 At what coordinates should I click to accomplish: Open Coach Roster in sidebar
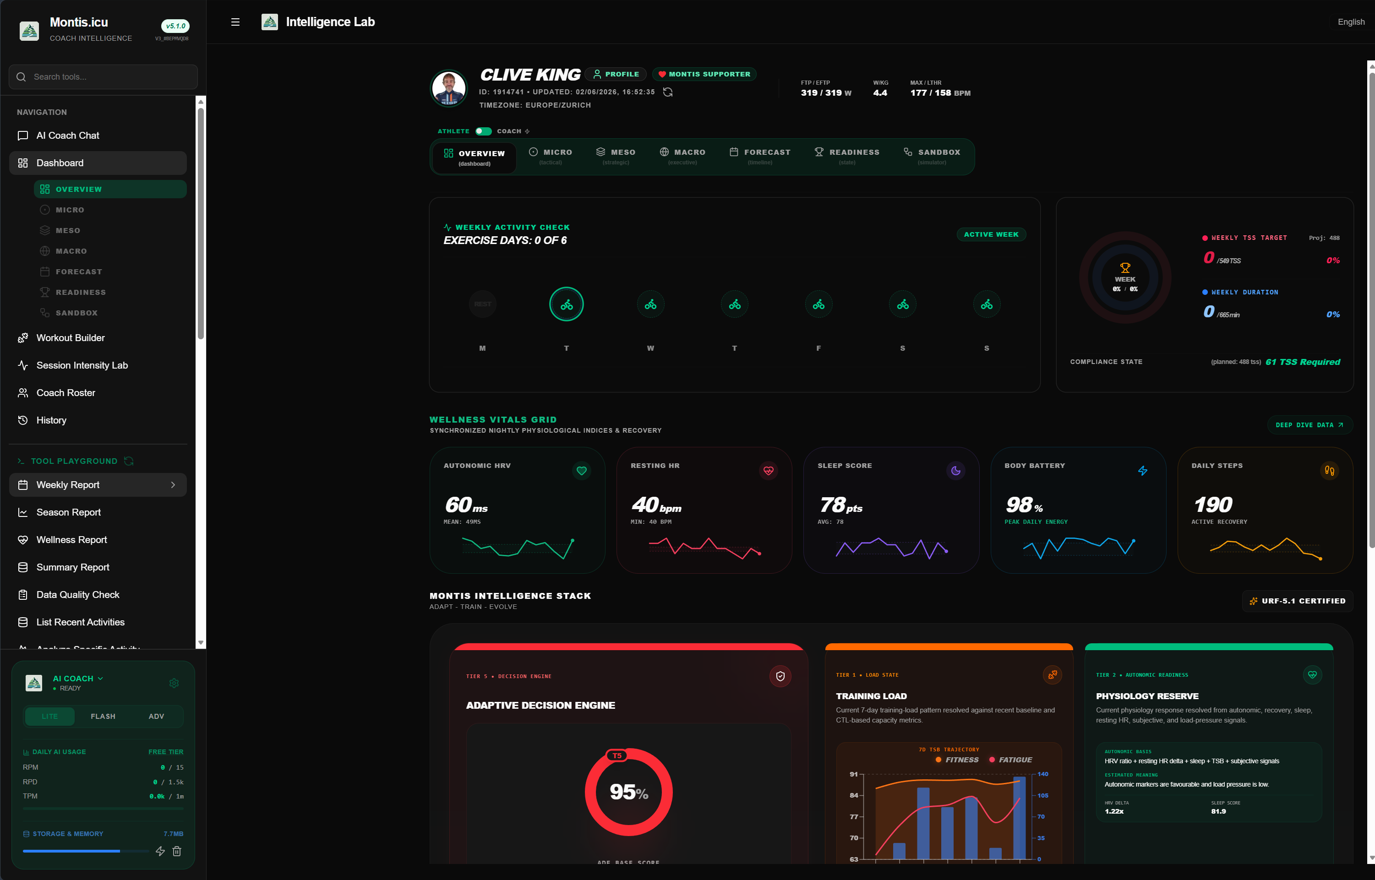tap(98, 392)
